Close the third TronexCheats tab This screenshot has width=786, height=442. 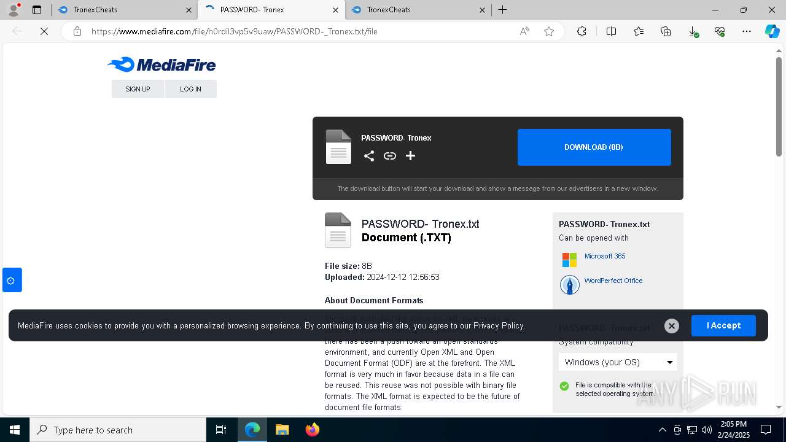[x=482, y=10]
